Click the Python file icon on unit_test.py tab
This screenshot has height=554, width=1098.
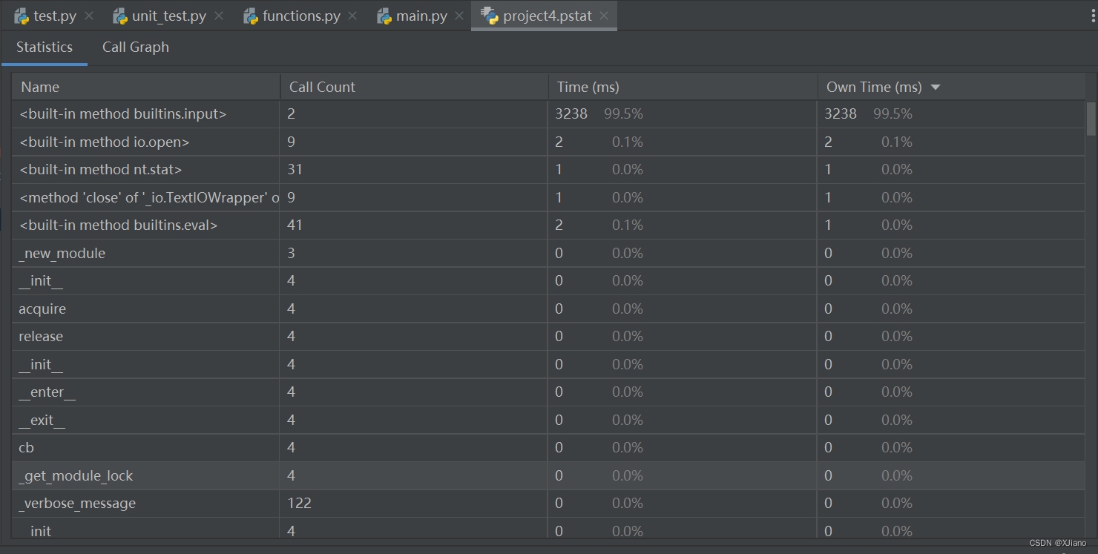point(120,16)
